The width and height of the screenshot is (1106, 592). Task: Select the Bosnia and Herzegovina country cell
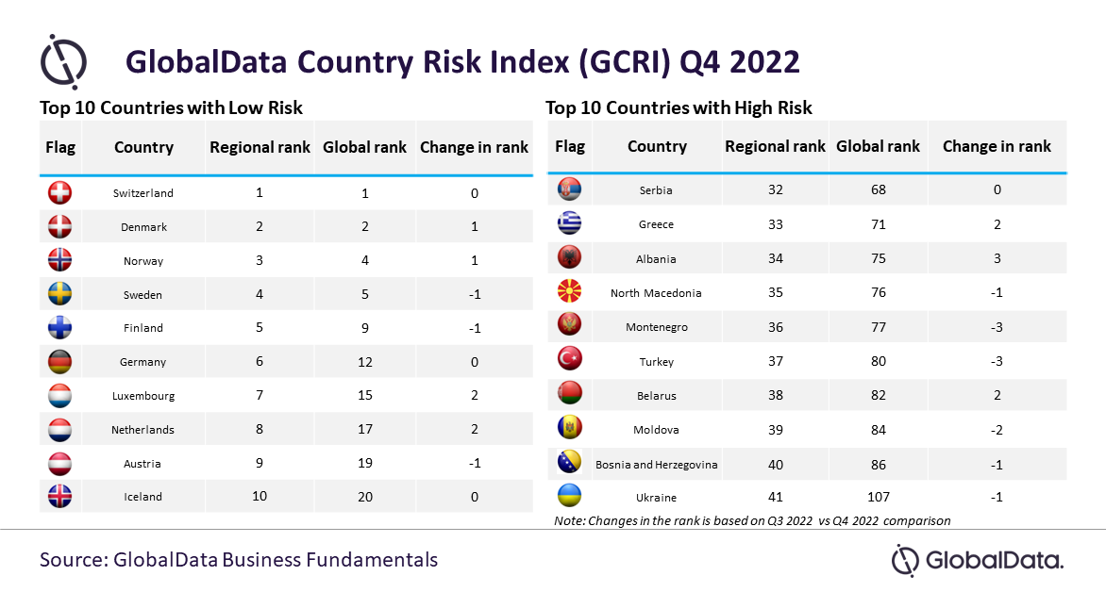click(657, 465)
